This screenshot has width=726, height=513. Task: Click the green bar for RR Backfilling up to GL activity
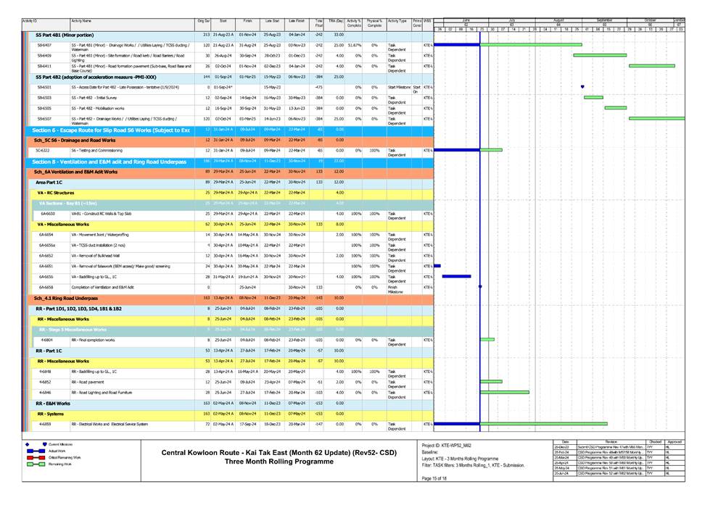(x=491, y=381)
